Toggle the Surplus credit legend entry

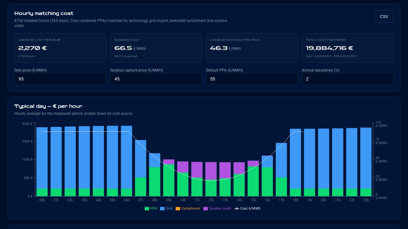pyautogui.click(x=217, y=209)
